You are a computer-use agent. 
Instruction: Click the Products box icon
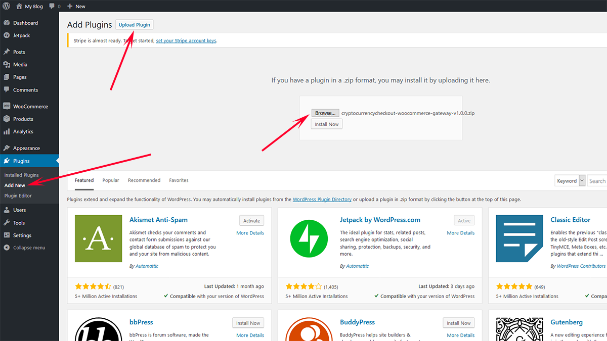[x=7, y=119]
